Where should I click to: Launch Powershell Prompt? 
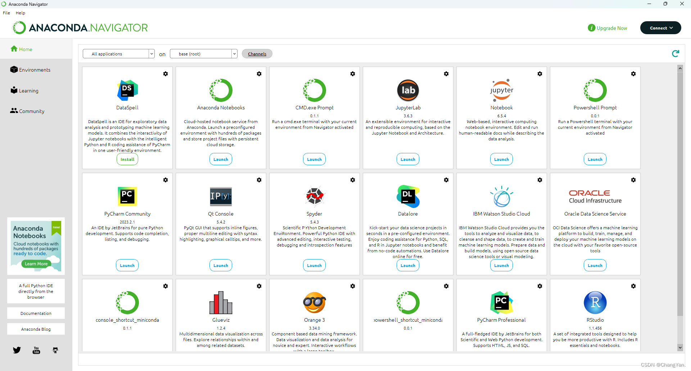[x=595, y=159]
